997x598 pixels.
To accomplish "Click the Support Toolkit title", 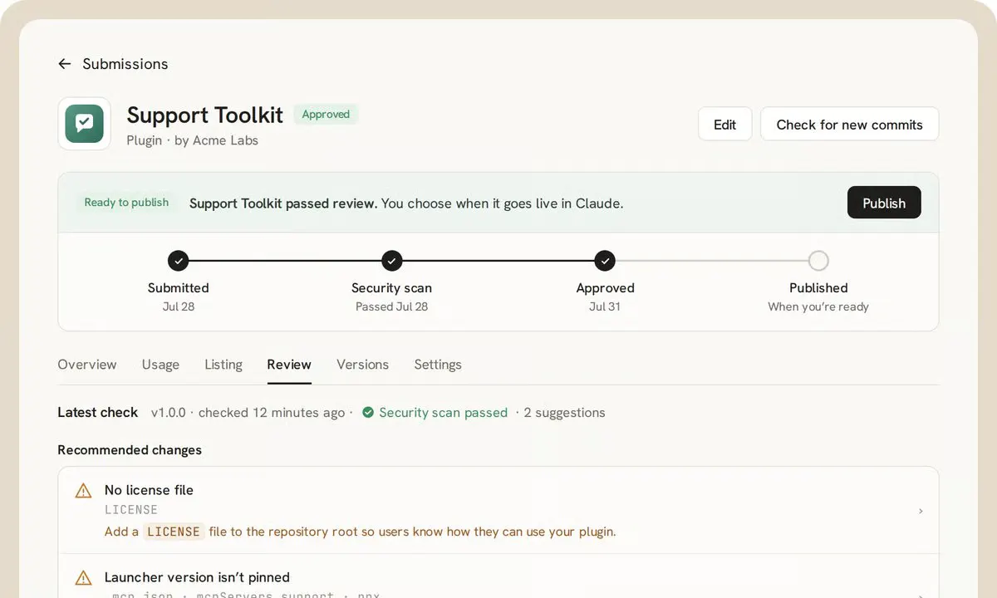I will pos(204,115).
